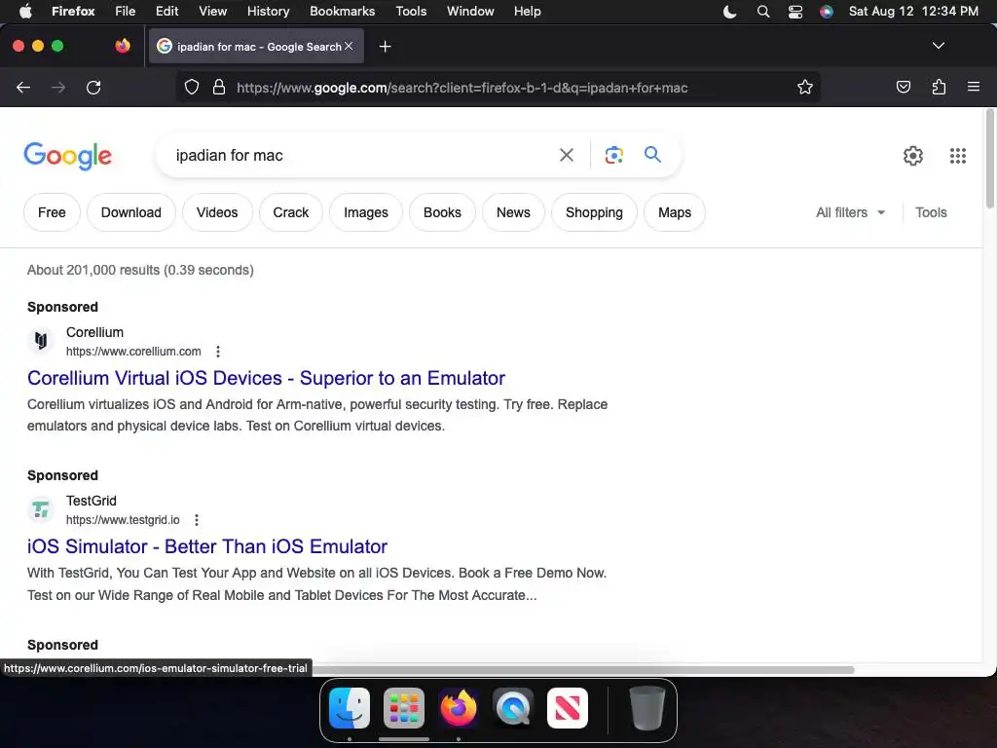Click the Corellium favicon
The height and width of the screenshot is (748, 997).
click(41, 341)
